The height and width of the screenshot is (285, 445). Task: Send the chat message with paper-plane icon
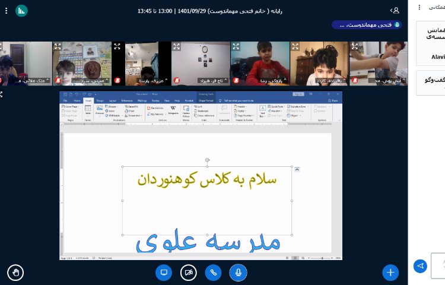(x=420, y=266)
